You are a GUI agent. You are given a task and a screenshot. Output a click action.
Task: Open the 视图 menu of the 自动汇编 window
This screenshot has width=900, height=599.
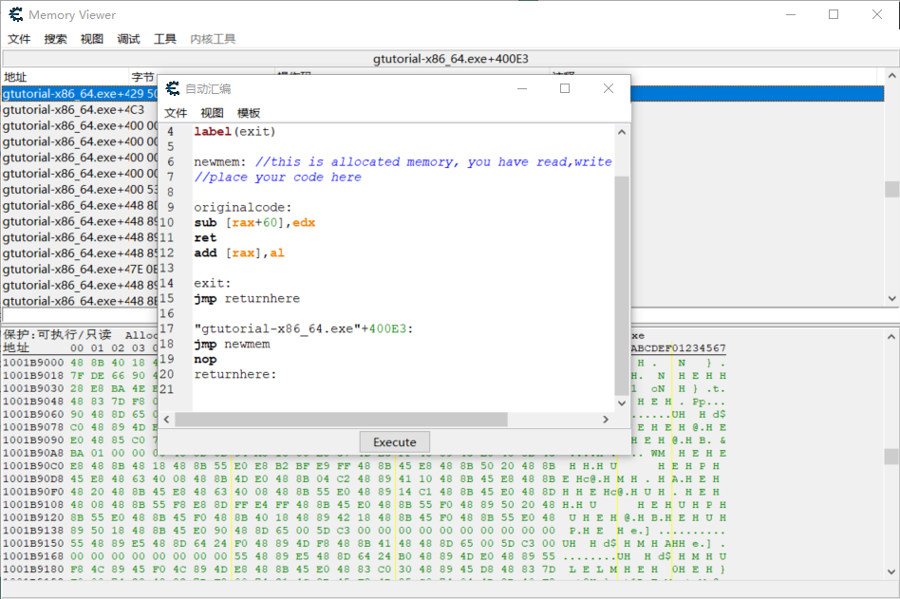[212, 112]
